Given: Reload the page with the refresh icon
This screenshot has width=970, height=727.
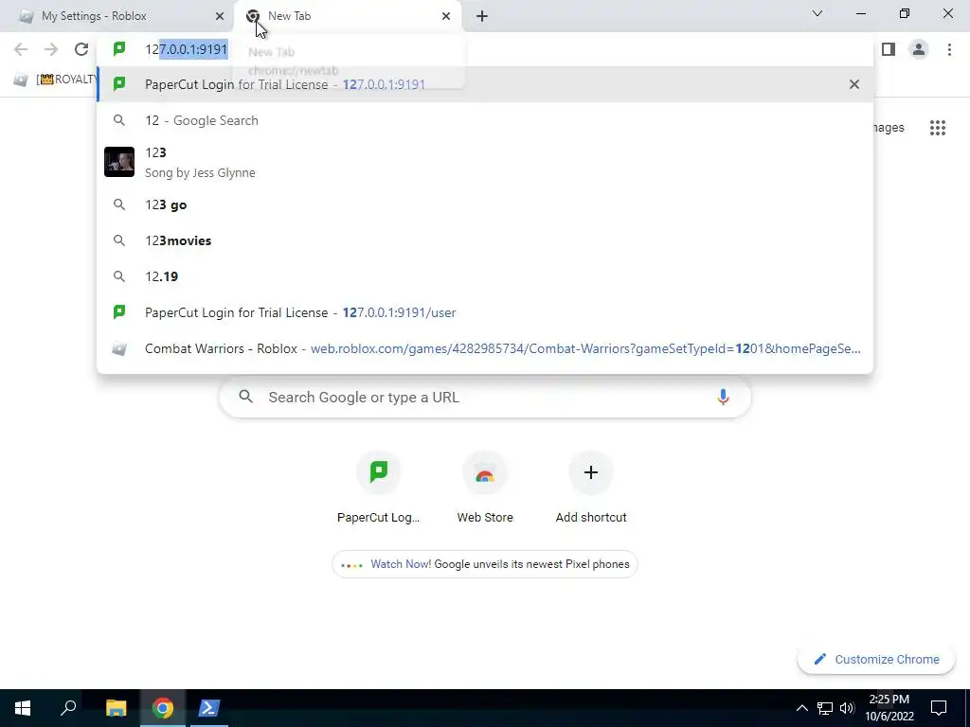Looking at the screenshot, I should 81,49.
